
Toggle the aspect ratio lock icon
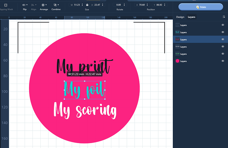[87, 5]
